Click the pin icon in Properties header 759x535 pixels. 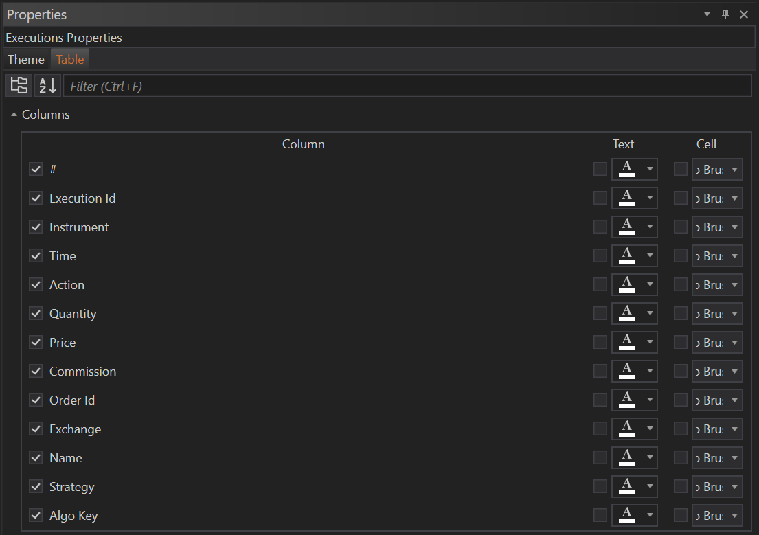pyautogui.click(x=725, y=14)
